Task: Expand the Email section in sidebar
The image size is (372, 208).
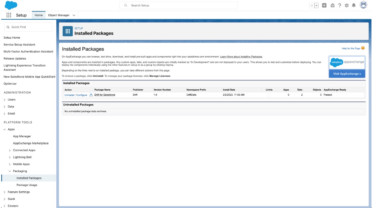Action: [x=4, y=114]
